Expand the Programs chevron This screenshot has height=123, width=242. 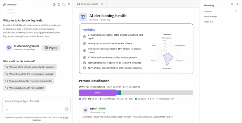(x=236, y=11)
